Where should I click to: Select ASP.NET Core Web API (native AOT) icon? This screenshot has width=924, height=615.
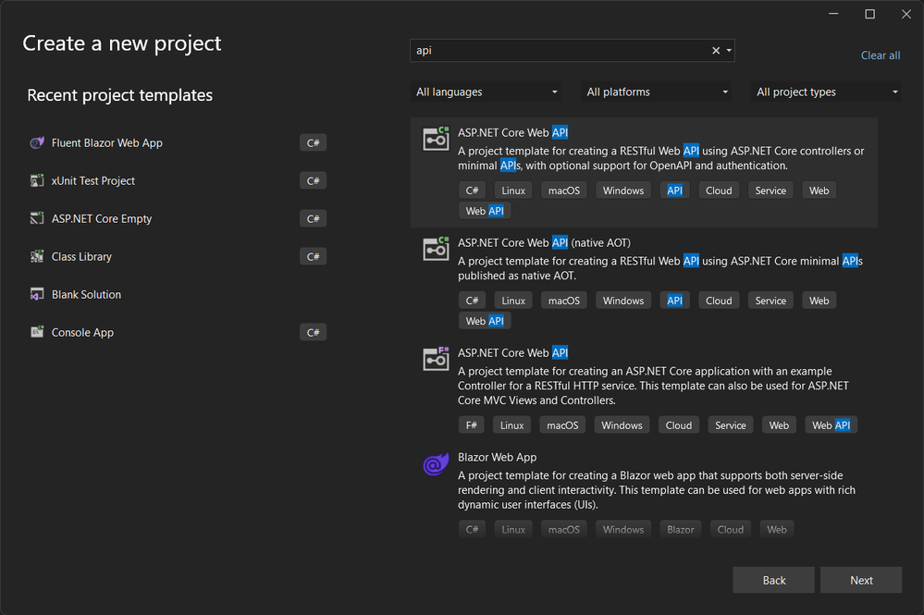coord(436,249)
